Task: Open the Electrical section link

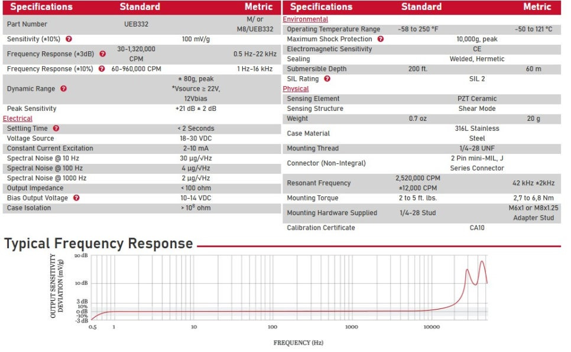Action: 18,119
